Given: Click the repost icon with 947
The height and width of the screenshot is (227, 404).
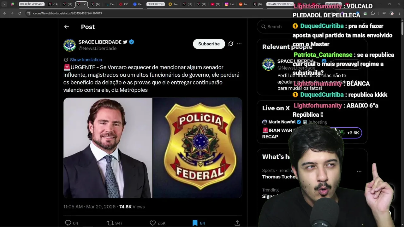Looking at the screenshot, I should click(110, 223).
